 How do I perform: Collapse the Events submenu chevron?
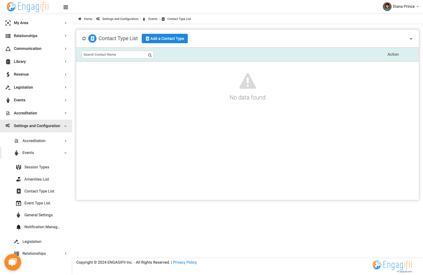[x=65, y=153]
